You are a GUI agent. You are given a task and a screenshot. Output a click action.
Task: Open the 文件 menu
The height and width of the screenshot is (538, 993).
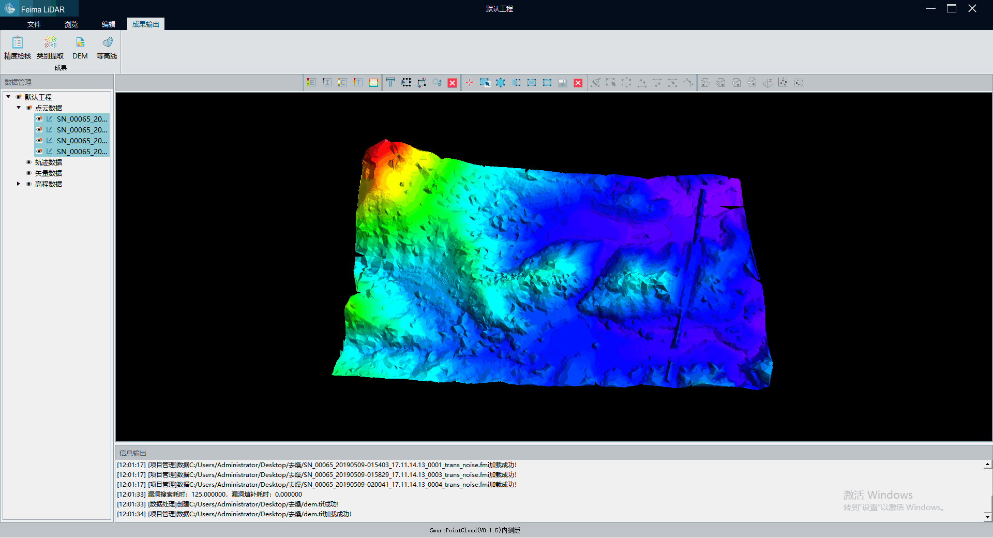point(34,24)
